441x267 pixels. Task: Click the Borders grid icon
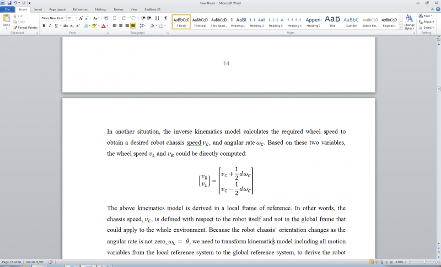click(161, 25)
